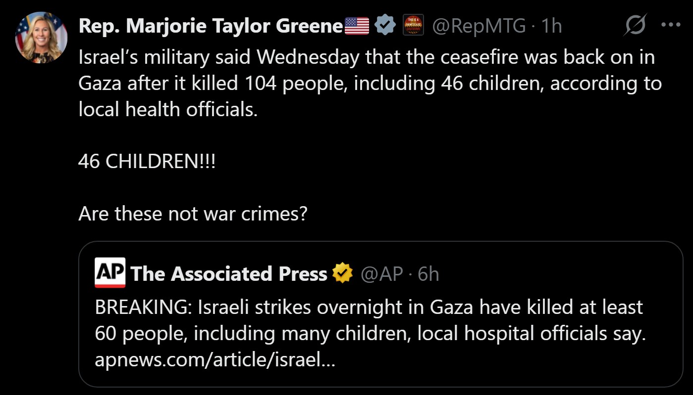Click the 1h post timestamp
The width and height of the screenshot is (693, 395).
[x=552, y=25]
